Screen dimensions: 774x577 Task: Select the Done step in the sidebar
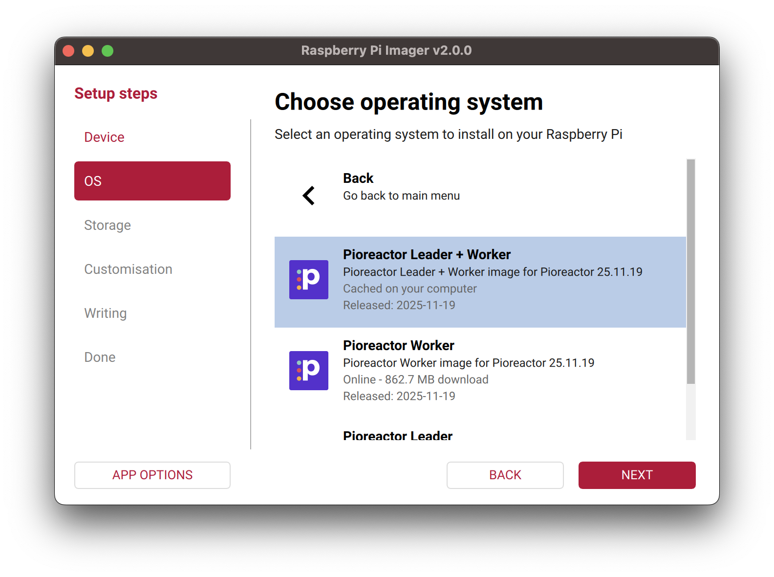(x=100, y=357)
